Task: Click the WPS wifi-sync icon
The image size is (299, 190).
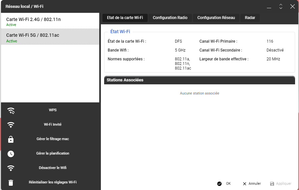Action: click(x=11, y=111)
